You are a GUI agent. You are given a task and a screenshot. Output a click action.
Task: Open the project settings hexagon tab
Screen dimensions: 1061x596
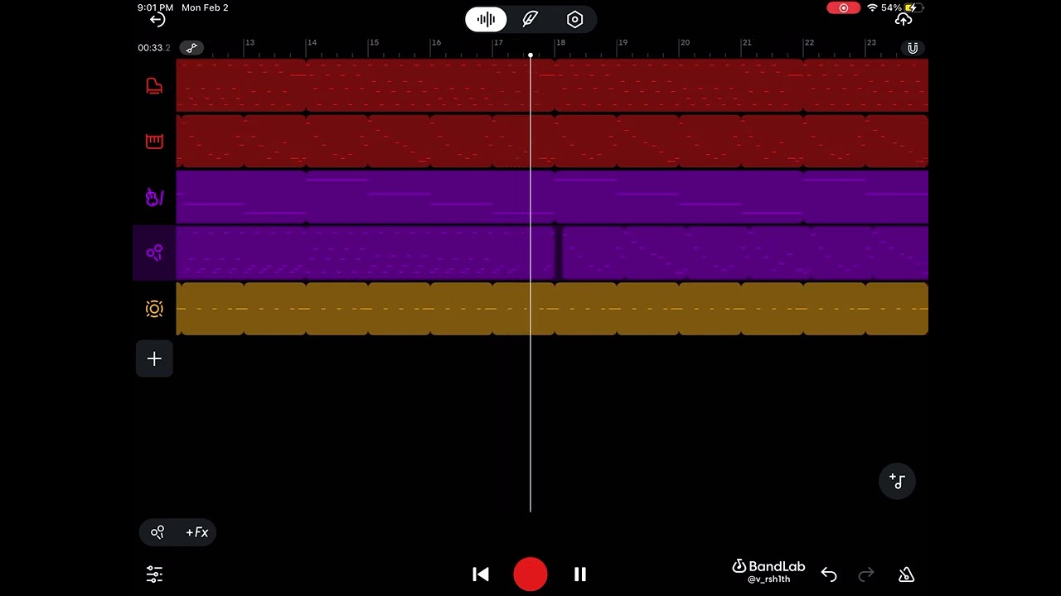[575, 19]
